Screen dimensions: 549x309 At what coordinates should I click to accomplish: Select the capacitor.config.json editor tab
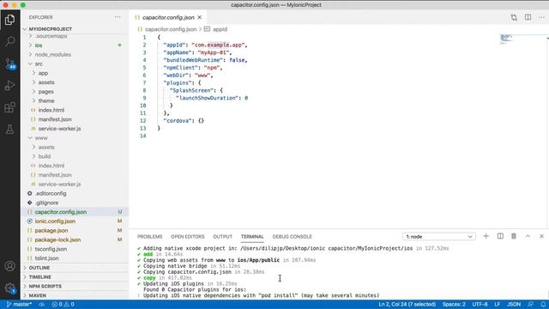coord(168,17)
